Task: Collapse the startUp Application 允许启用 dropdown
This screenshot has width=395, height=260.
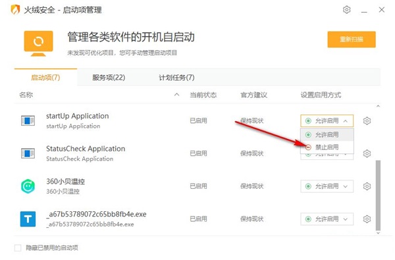Action: click(x=327, y=120)
